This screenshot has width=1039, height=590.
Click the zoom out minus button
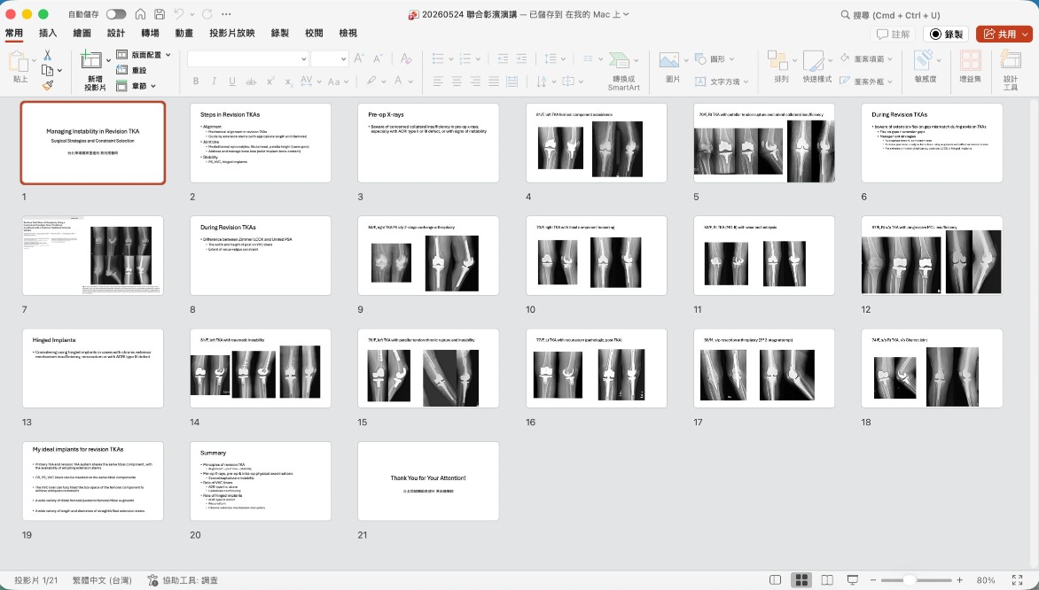[x=873, y=580]
